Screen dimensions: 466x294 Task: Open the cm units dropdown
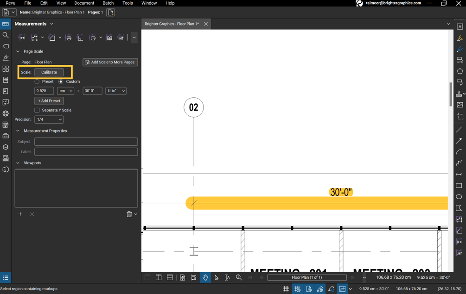(x=65, y=91)
